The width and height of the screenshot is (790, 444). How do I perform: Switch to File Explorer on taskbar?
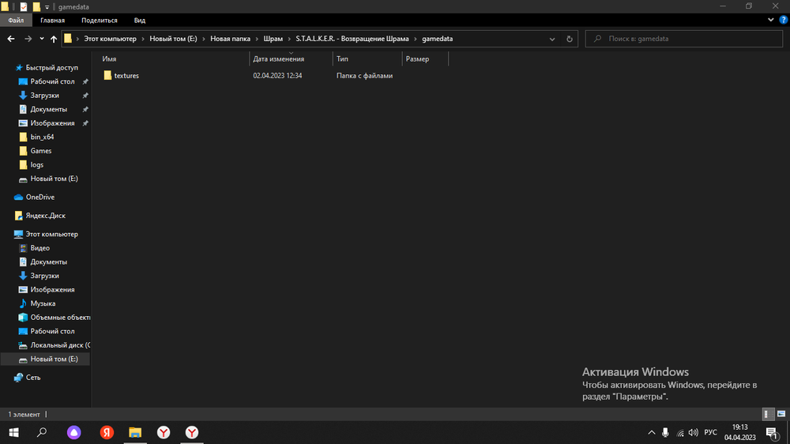(x=135, y=432)
